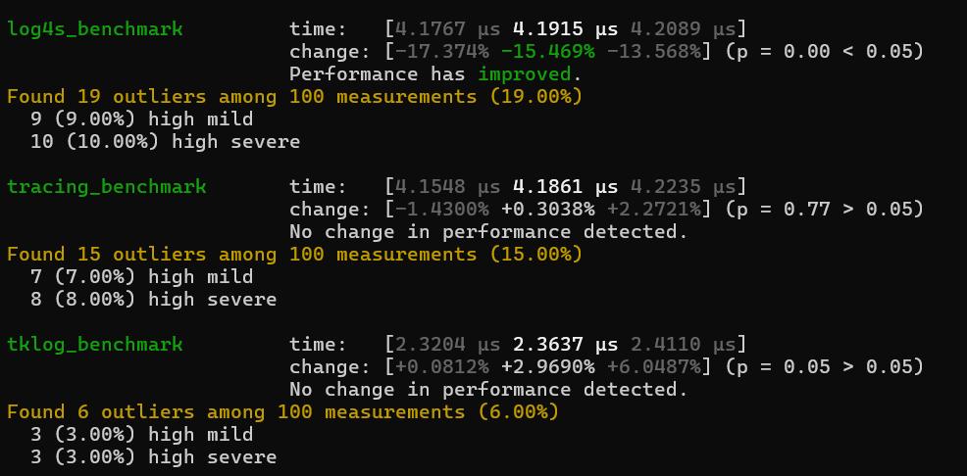
Task: Click the tklog_benchmark name
Action: pyautogui.click(x=95, y=344)
